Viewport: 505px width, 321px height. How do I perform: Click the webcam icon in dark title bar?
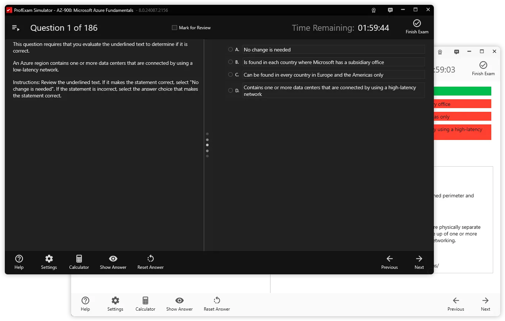point(374,10)
